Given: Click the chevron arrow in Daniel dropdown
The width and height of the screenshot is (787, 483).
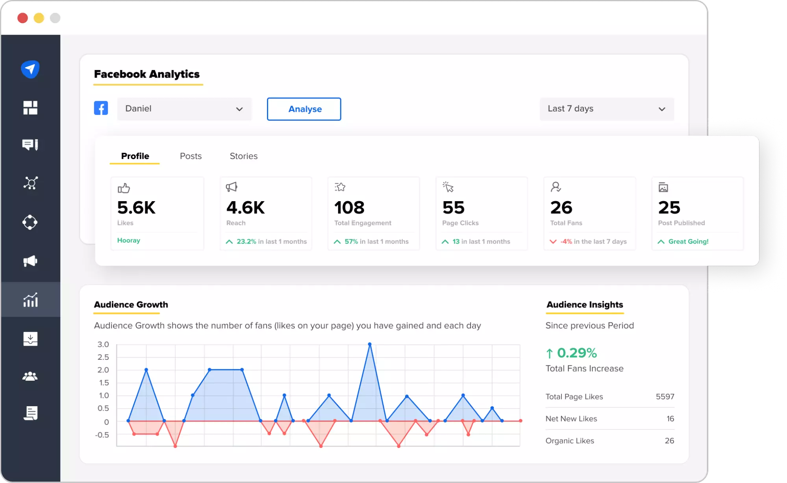Looking at the screenshot, I should 239,109.
